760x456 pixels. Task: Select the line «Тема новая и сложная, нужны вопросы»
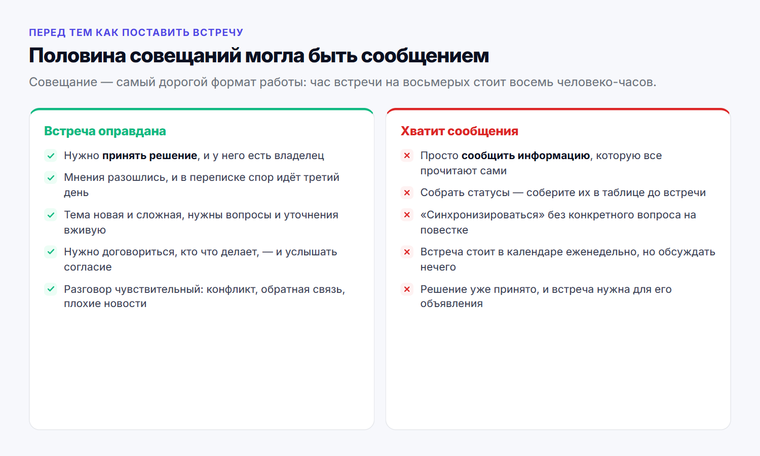201,222
